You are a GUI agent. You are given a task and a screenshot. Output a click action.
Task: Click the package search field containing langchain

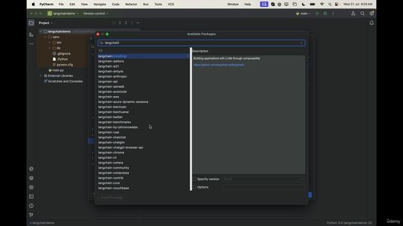[201, 43]
